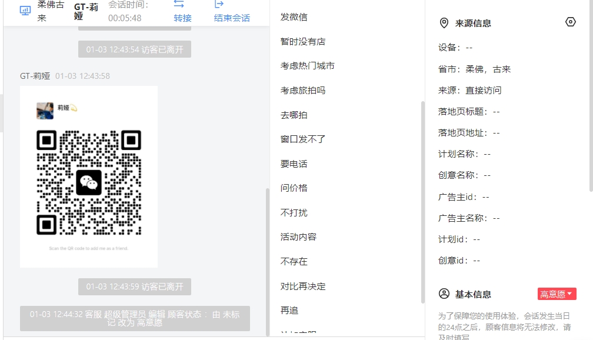Select quick reply 再追
The height and width of the screenshot is (340, 593).
click(289, 311)
